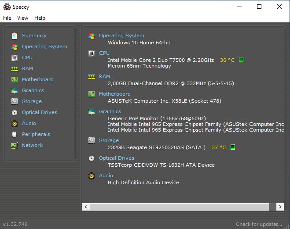This screenshot has height=229, width=290.
Task: Click the Storage heading link in summary
Action: pyautogui.click(x=109, y=140)
